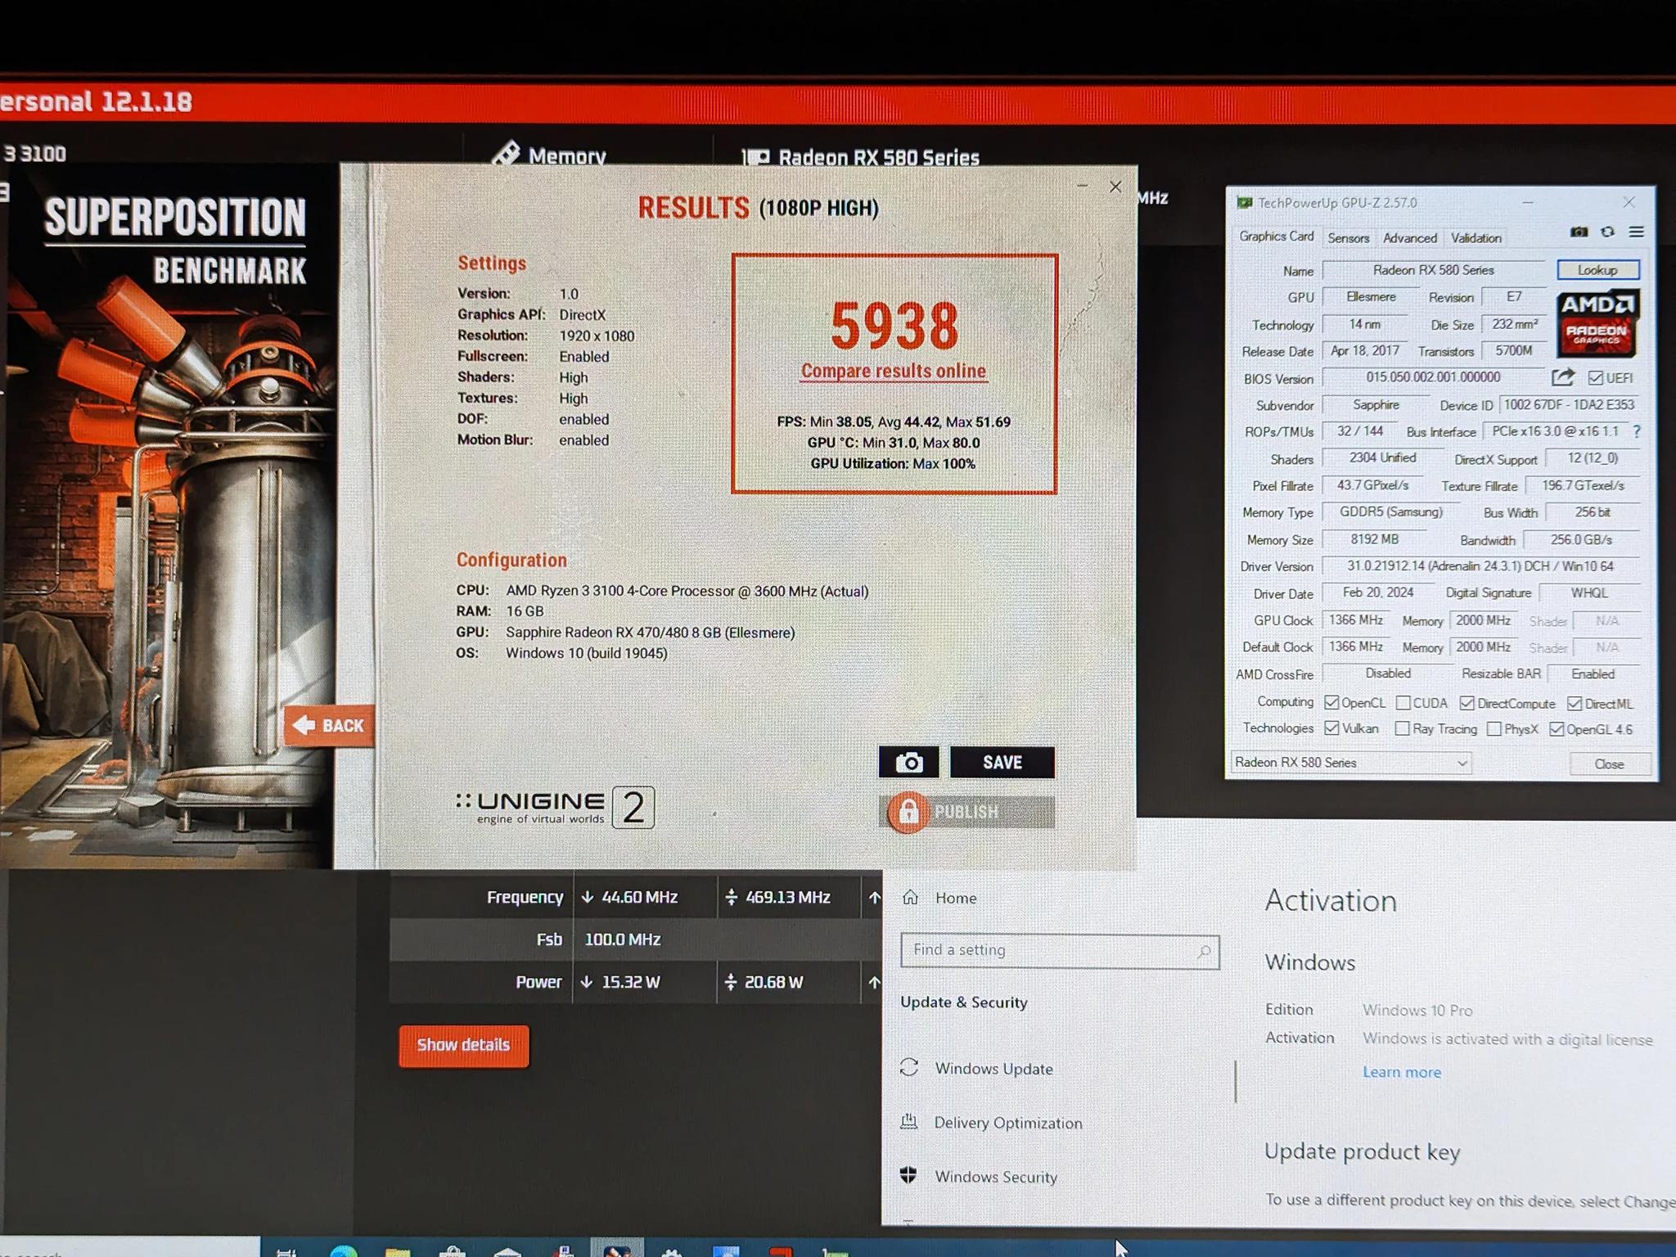Click the Update & Security heading in Settings
Image resolution: width=1676 pixels, height=1257 pixels.
pos(964,1002)
